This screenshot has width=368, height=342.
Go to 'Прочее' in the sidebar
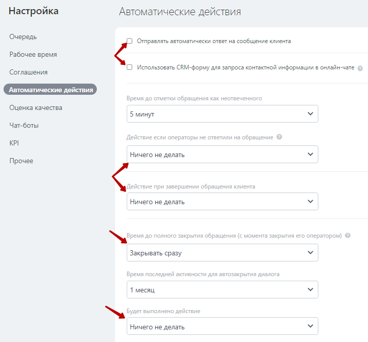click(21, 161)
